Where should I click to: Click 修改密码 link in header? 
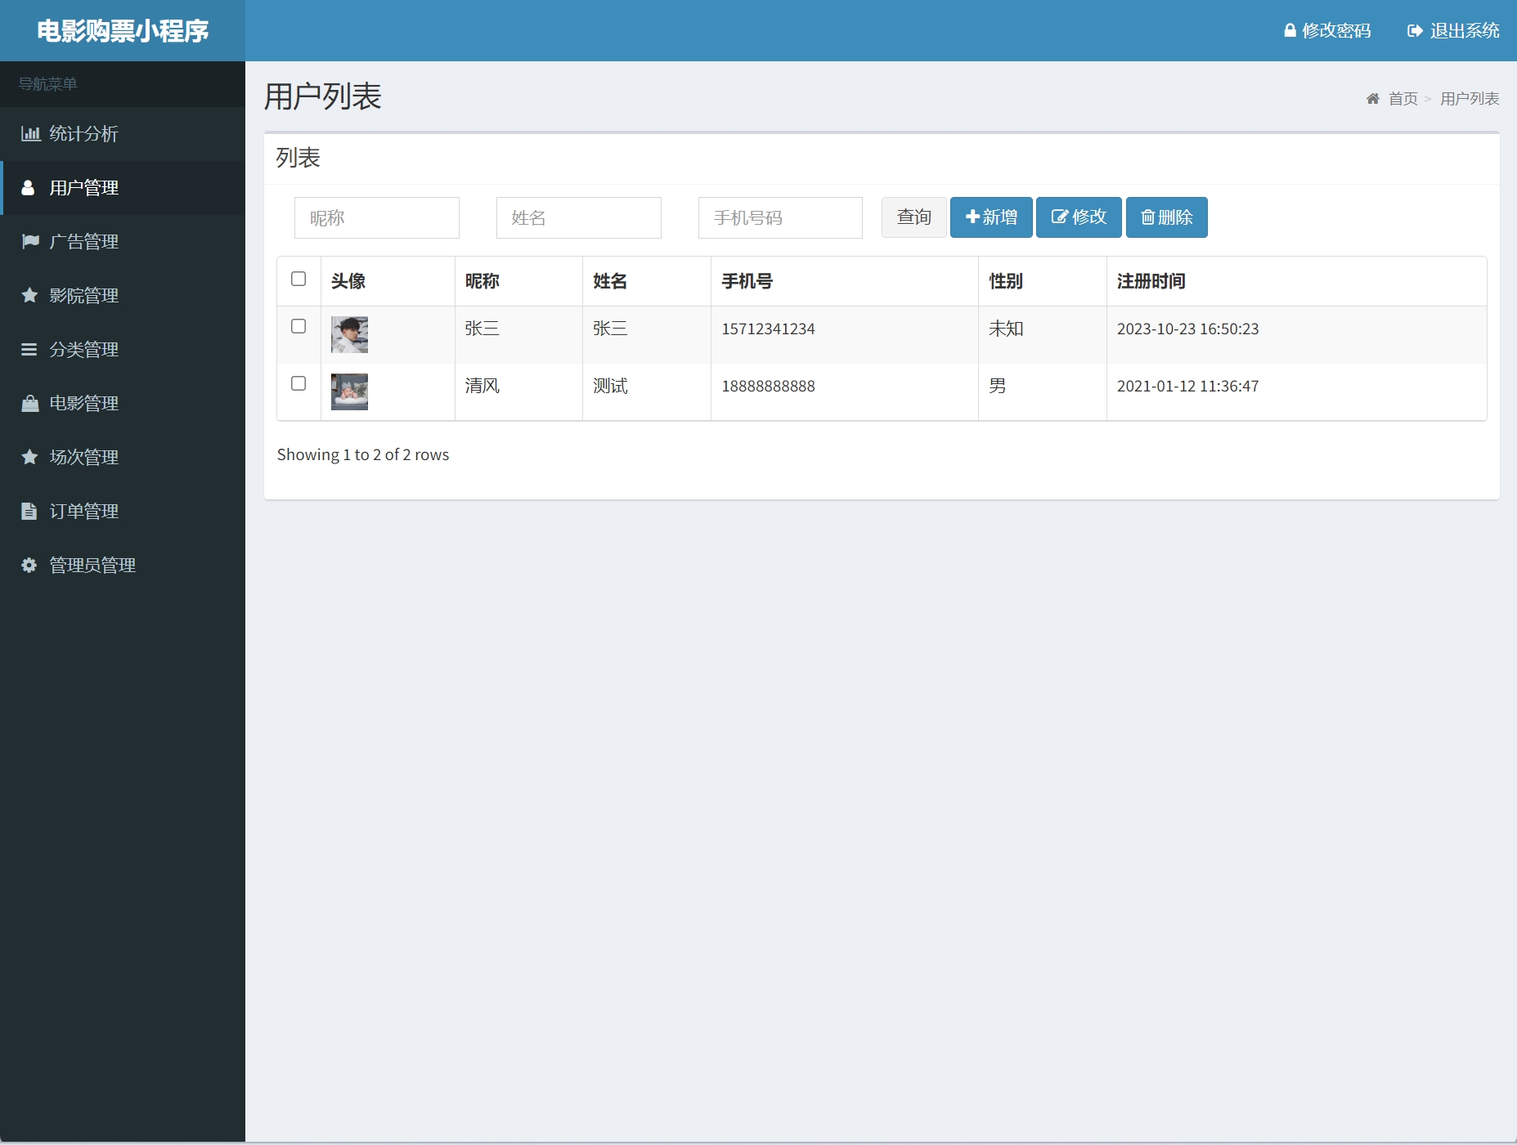[1327, 31]
